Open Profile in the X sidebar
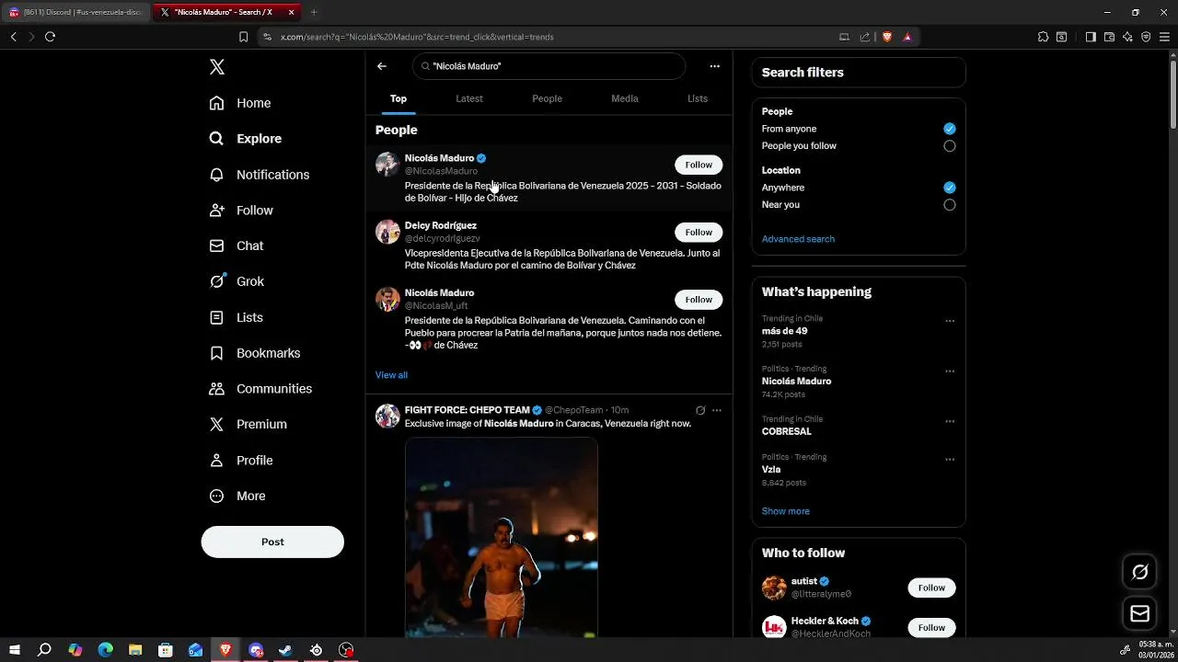Screen dimensions: 1178x662 click(241, 460)
